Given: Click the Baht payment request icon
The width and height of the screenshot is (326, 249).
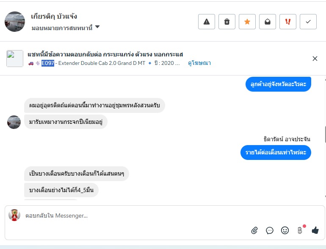Looking at the screenshot, I should 300,230.
